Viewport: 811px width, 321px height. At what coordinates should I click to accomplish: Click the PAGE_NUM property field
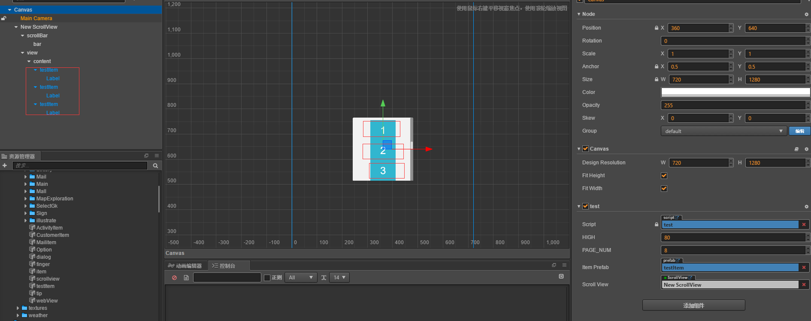(733, 250)
